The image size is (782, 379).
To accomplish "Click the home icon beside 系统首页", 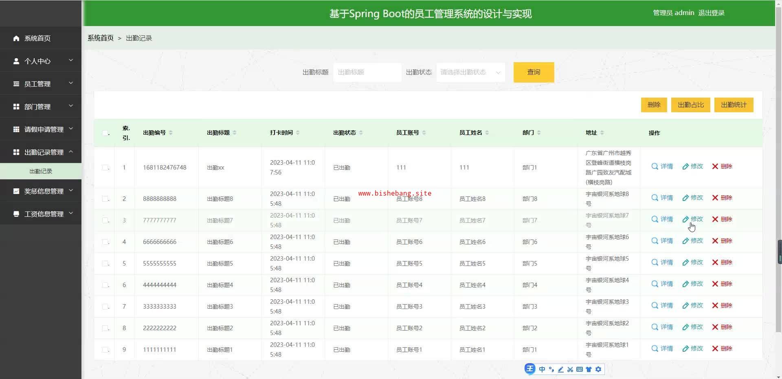I will [x=16, y=38].
